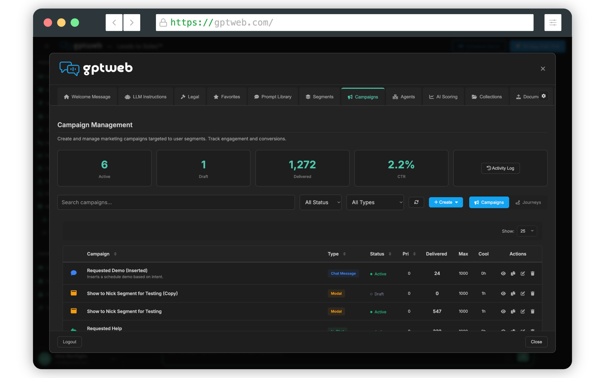This screenshot has width=605, height=378.
Task: Edit the Requested Demo (Inserted) campaign
Action: [x=523, y=273]
